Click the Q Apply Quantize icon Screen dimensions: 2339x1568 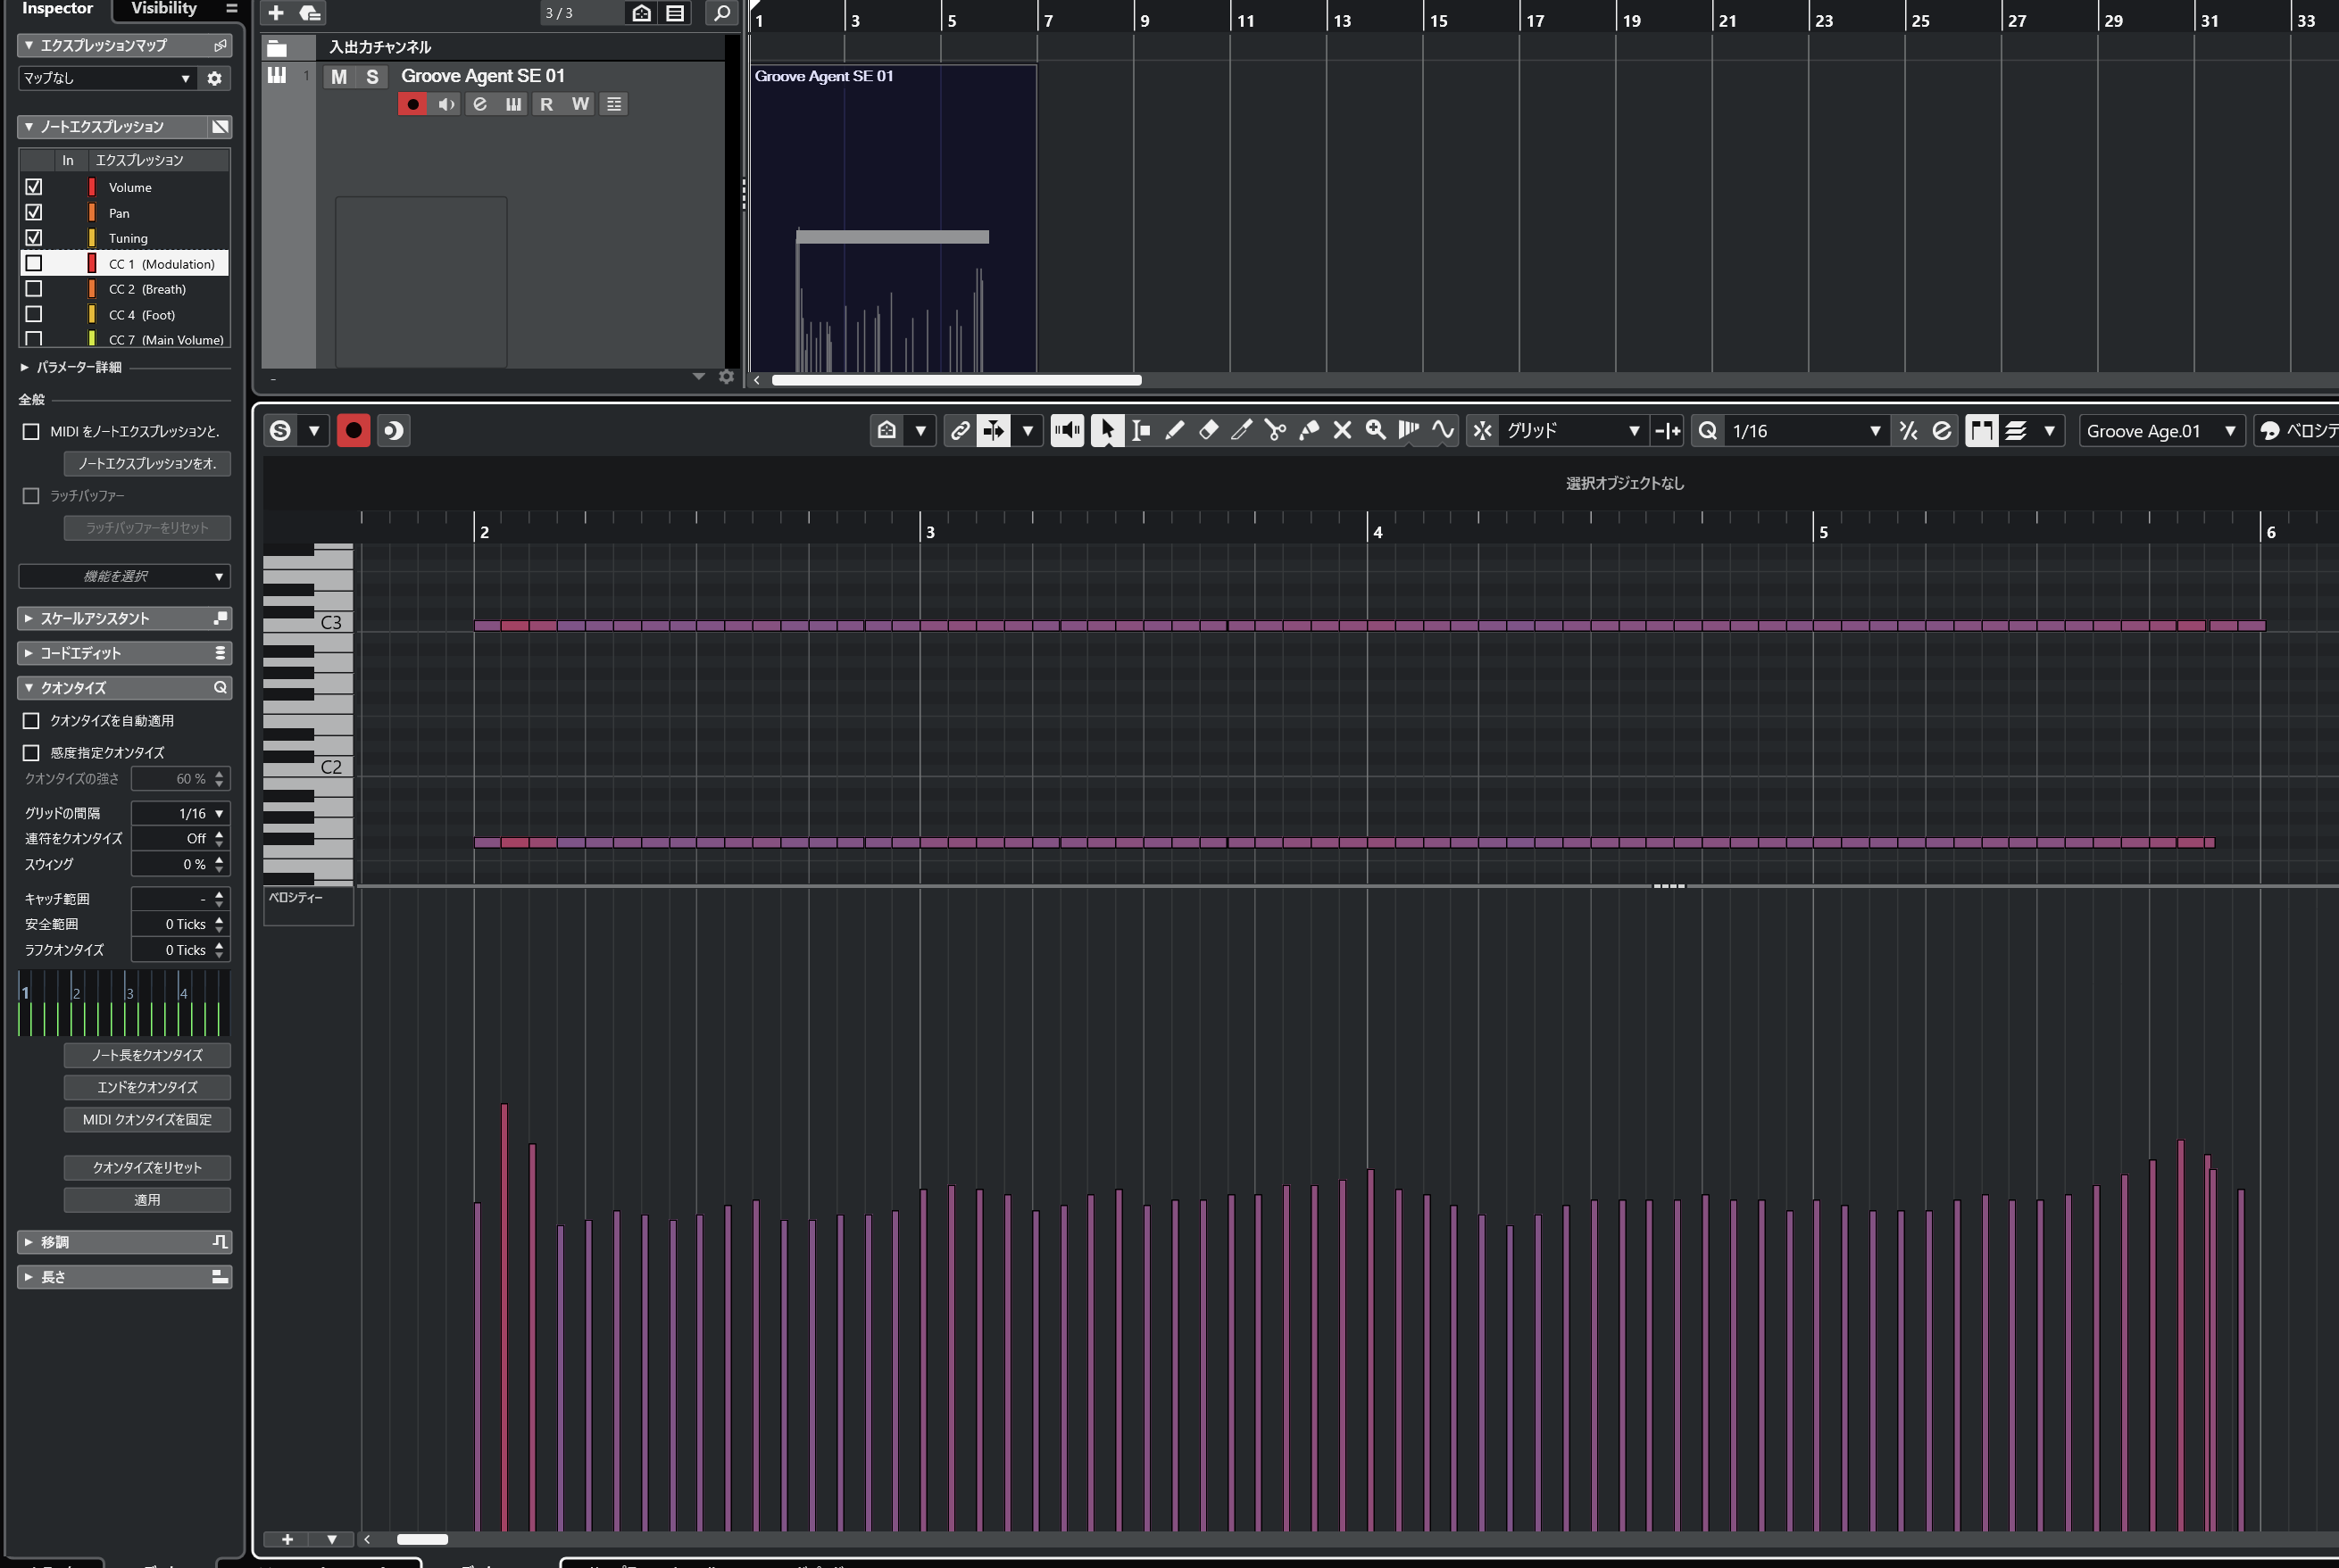[x=1708, y=431]
